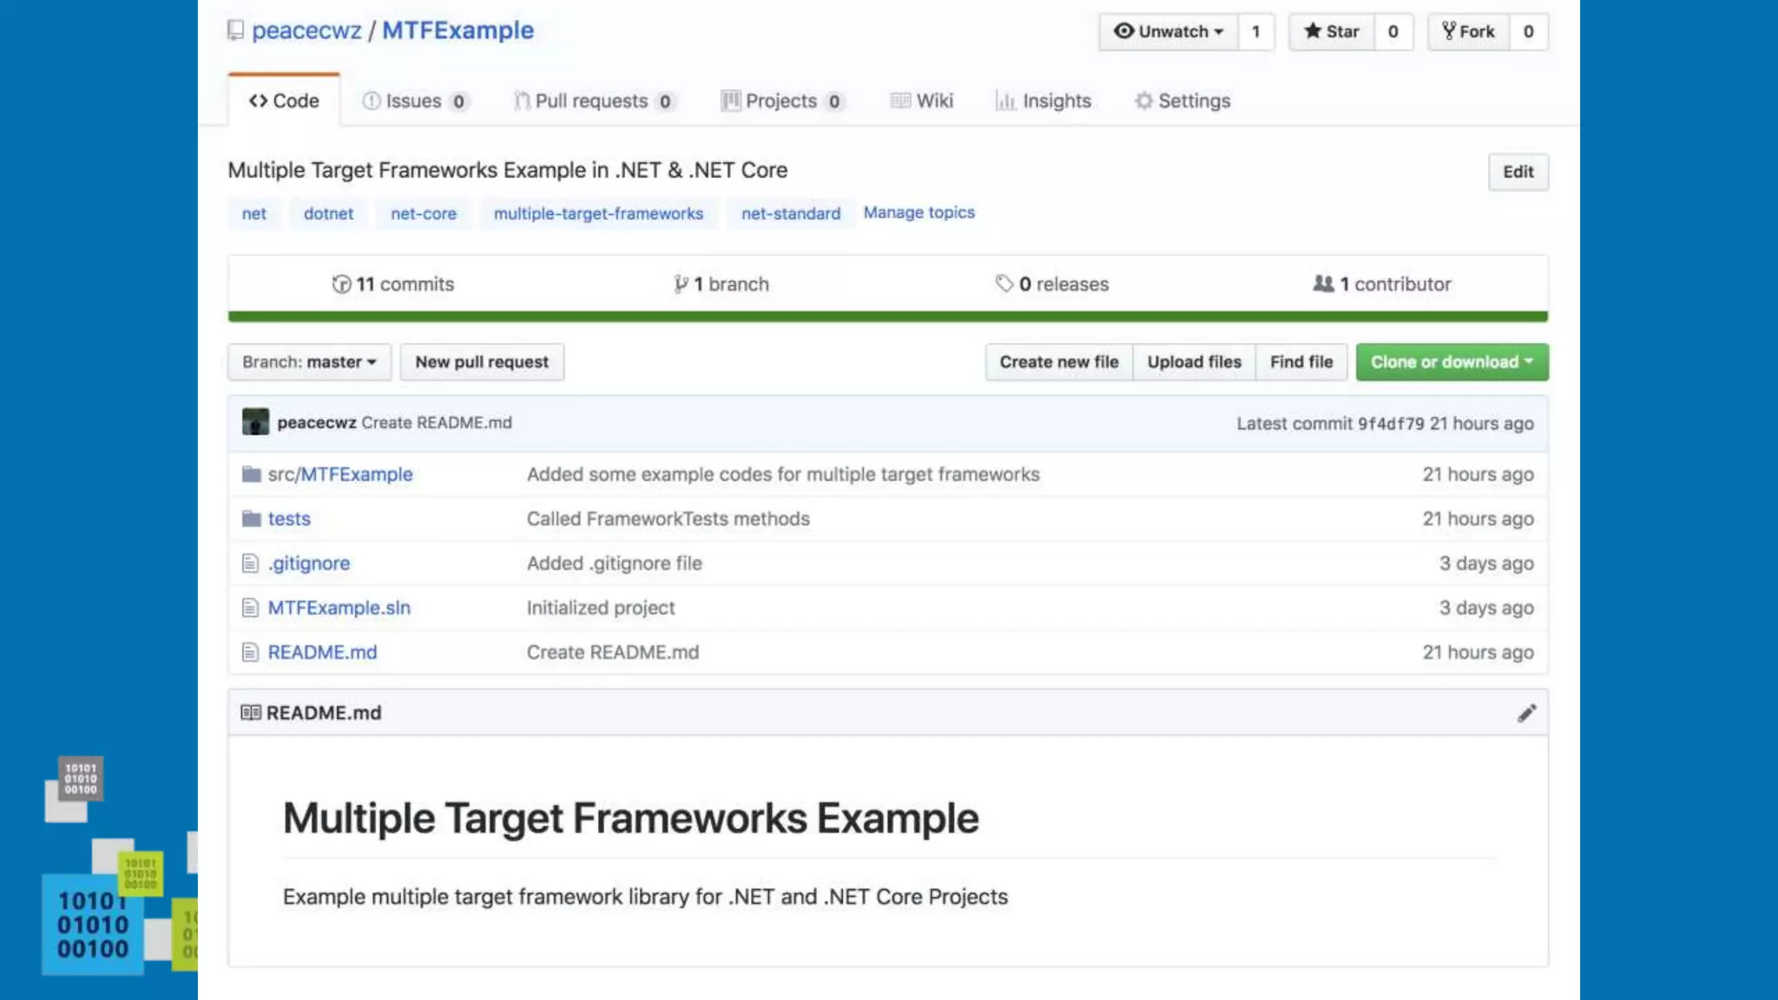The width and height of the screenshot is (1778, 1000).
Task: Click the .gitignore file icon
Action: (250, 563)
